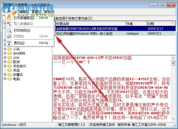The height and width of the screenshot is (129, 178).
Task: Choose 退出(Q) menu entry
Action: pos(30,43)
